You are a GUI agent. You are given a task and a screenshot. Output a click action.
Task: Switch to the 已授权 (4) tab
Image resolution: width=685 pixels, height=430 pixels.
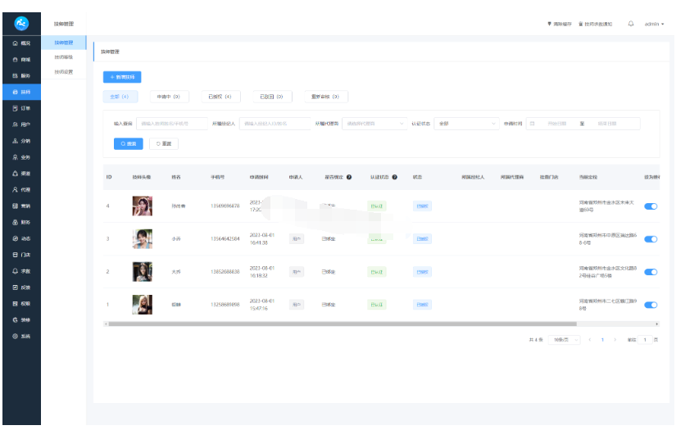[x=216, y=97]
